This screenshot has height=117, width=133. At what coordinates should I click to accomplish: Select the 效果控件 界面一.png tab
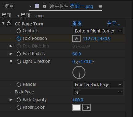(71, 6)
